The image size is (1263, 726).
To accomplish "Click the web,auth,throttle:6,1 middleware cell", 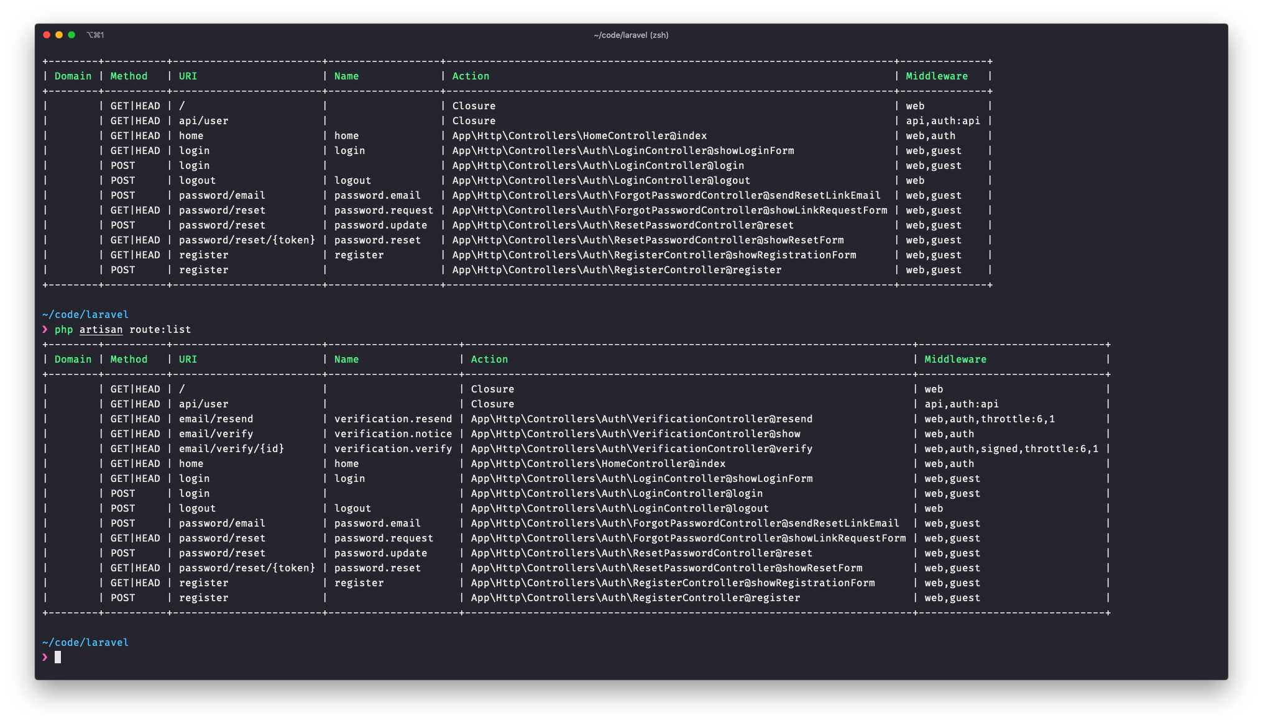I will [989, 419].
